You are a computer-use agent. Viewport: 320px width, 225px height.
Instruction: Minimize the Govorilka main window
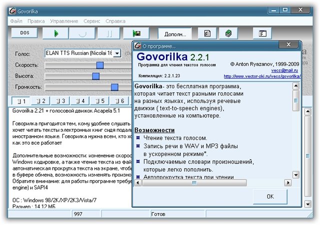[274, 10]
